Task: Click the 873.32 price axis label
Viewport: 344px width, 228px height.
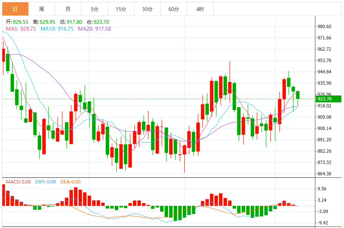Action: click(x=324, y=162)
